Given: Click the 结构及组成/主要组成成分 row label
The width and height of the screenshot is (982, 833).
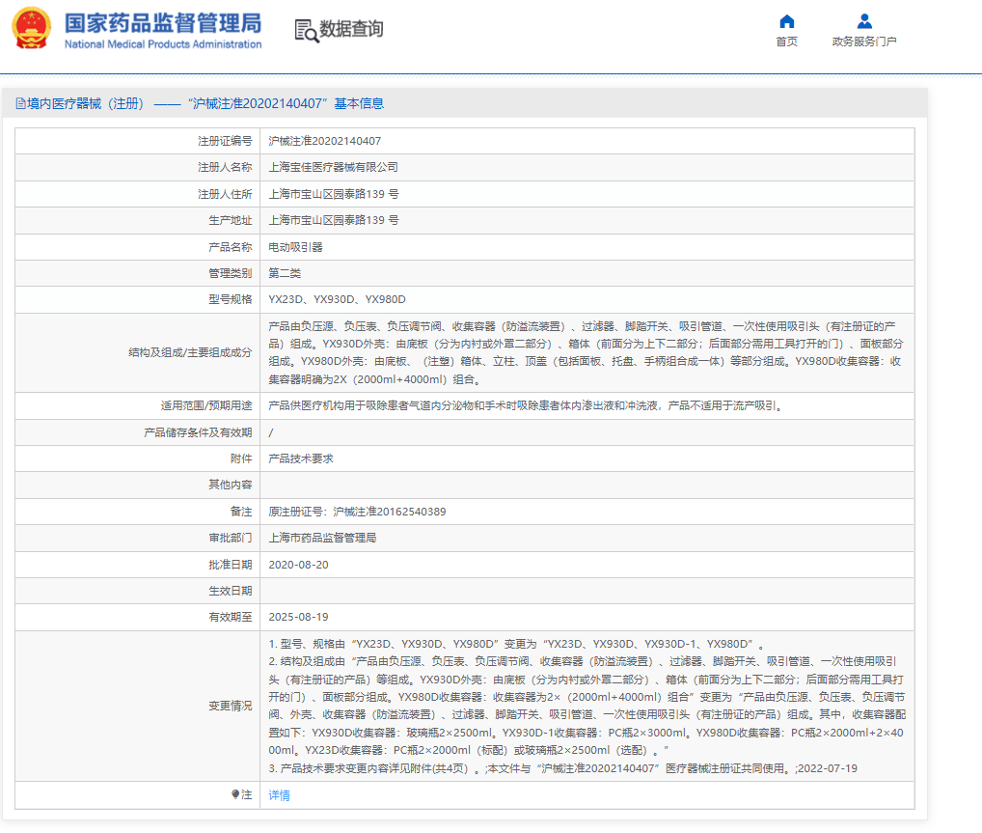Looking at the screenshot, I should click(190, 352).
